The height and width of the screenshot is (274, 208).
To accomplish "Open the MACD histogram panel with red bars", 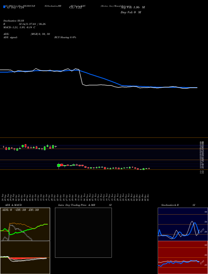I will pyautogui.click(x=25, y=257).
